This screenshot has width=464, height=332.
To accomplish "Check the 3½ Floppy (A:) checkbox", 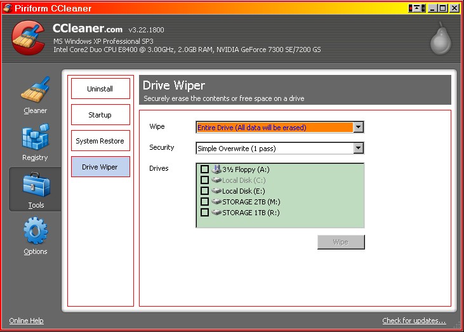I will 204,169.
